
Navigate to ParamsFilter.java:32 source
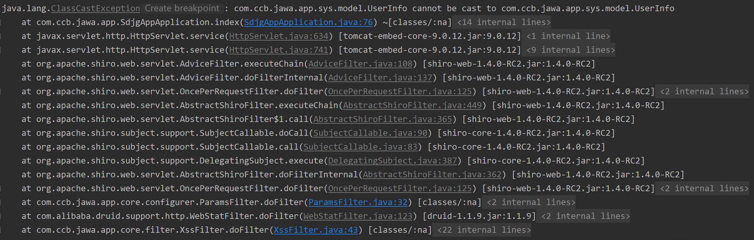[358, 202]
